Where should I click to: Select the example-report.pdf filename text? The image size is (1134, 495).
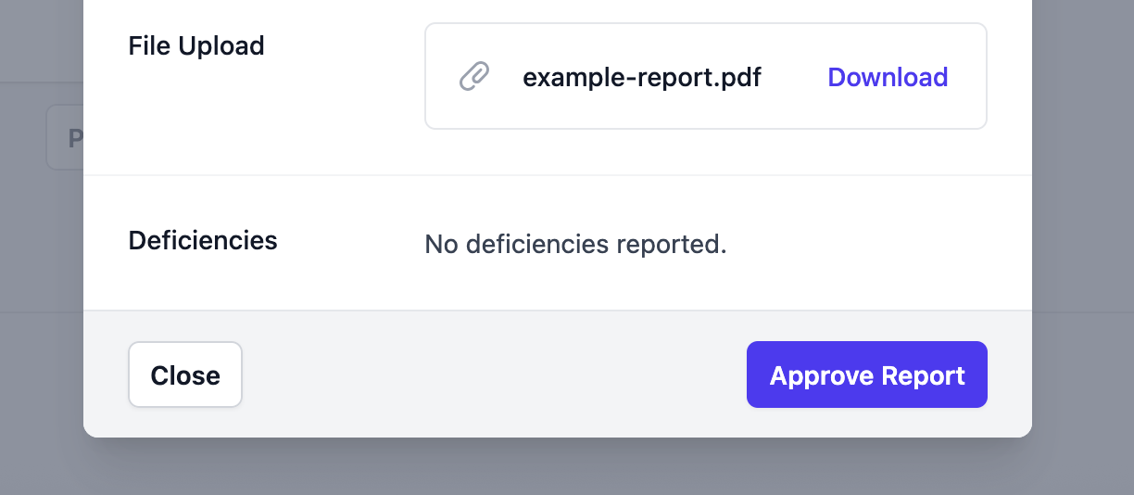pos(641,77)
